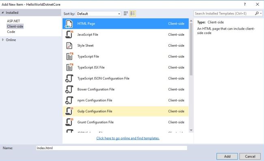
Task: Click the npm Configuration File icon
Action: pos(69,100)
